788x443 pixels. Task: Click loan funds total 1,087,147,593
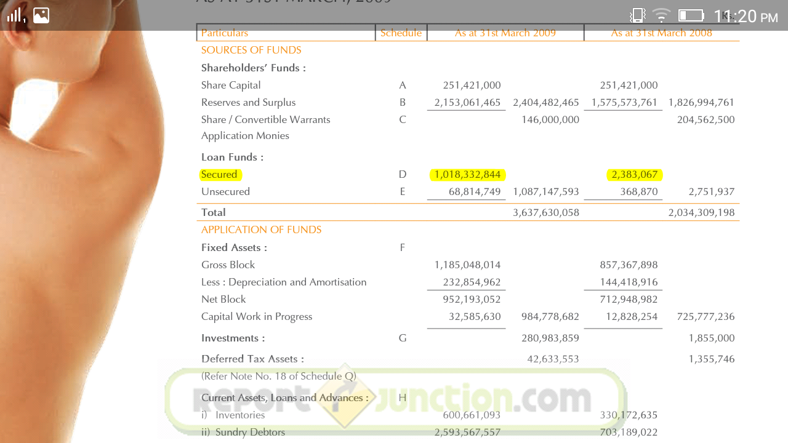click(x=546, y=191)
